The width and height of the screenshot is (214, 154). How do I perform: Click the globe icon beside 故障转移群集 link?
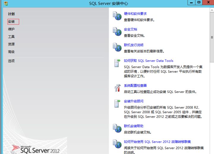click(117, 144)
